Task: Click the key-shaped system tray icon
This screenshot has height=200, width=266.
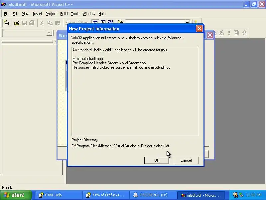Action: coord(235,195)
